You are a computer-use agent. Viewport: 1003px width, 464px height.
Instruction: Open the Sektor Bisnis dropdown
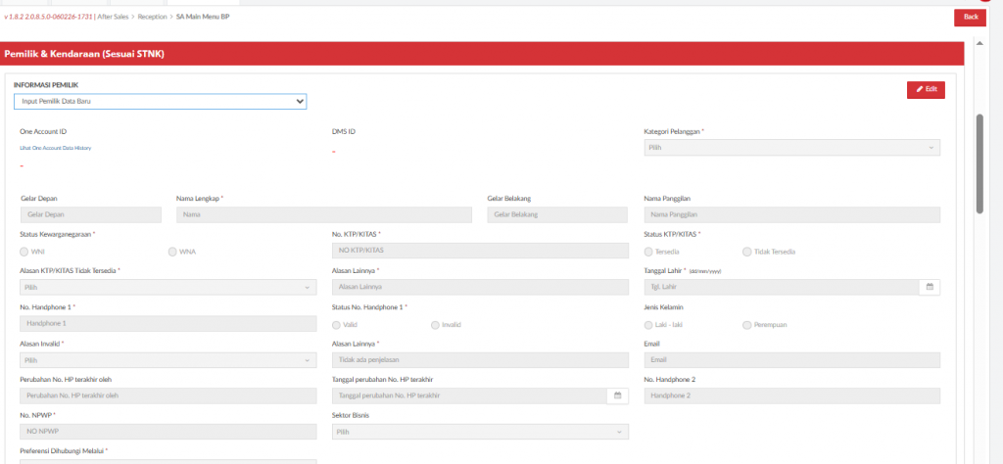tap(480, 432)
